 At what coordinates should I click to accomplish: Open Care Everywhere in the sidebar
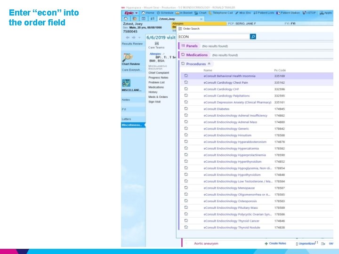click(x=132, y=70)
